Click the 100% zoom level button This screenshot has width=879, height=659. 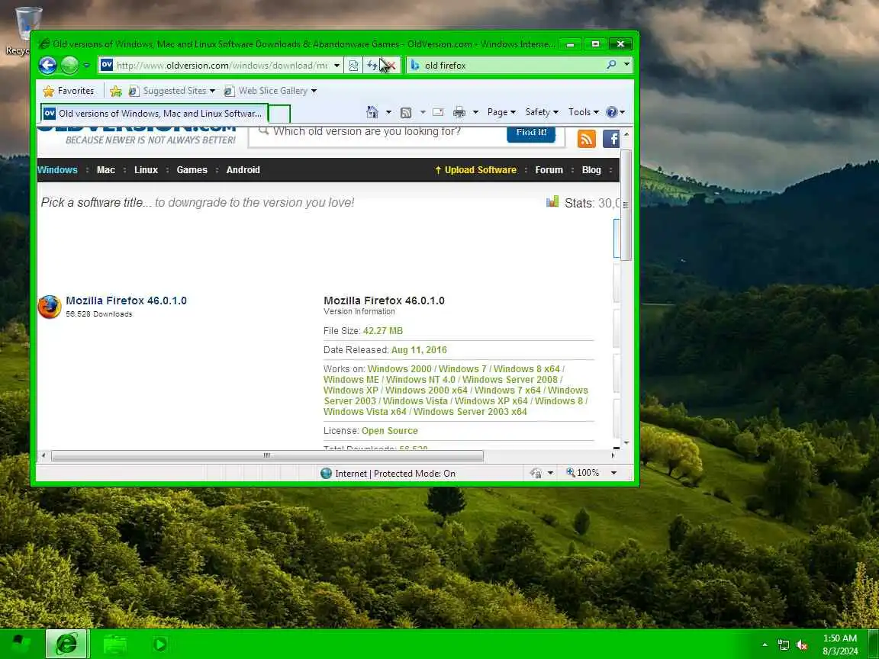click(x=583, y=473)
